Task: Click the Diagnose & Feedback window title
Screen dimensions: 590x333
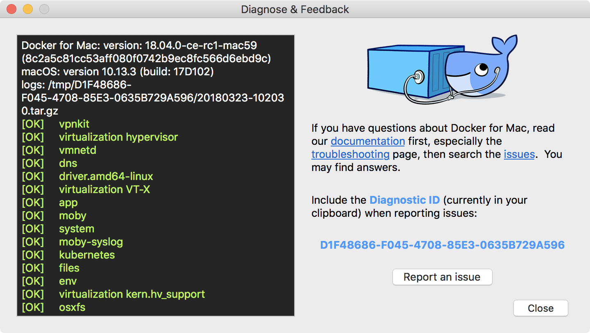Action: coord(295,9)
